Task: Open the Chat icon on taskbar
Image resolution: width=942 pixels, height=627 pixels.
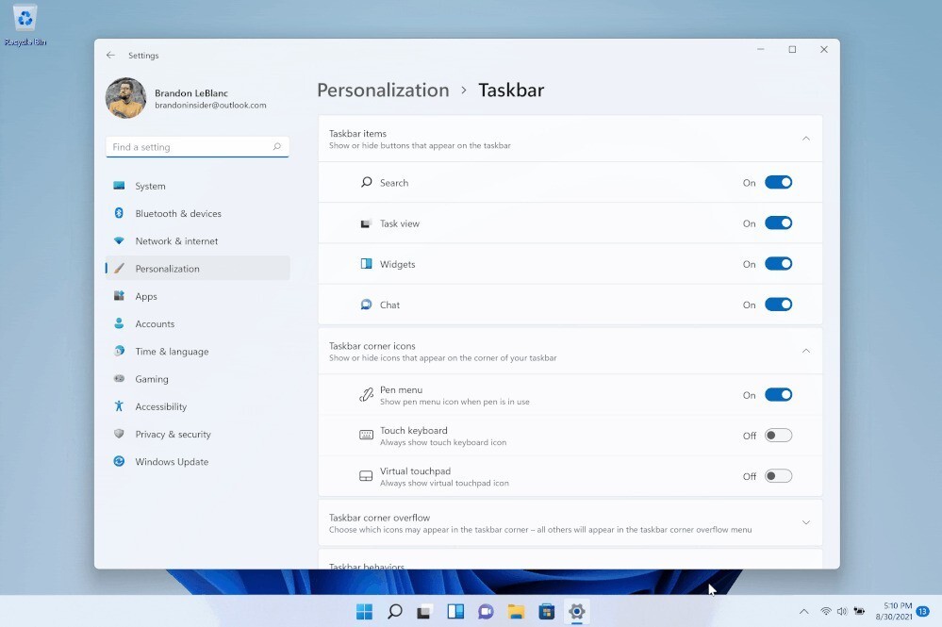Action: 486,611
